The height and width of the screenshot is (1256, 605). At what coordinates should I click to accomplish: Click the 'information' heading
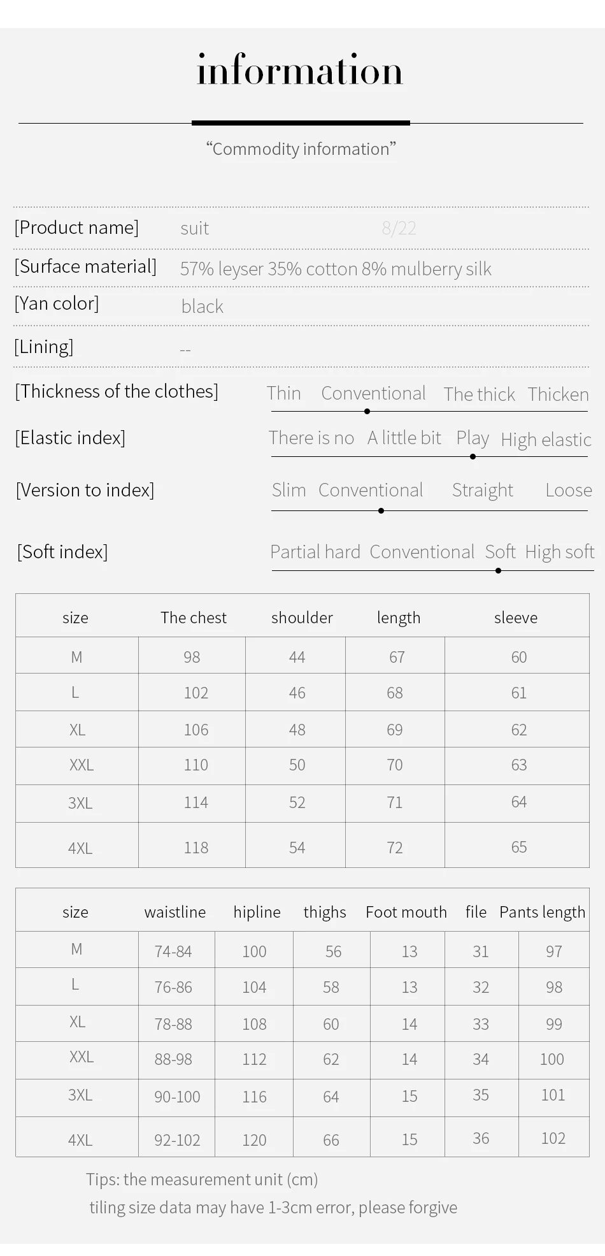pyautogui.click(x=300, y=70)
